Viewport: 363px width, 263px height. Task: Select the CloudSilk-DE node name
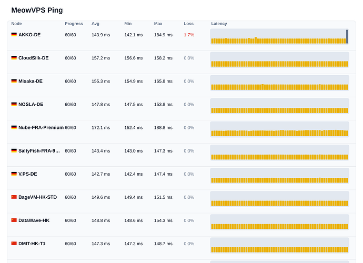[34, 58]
